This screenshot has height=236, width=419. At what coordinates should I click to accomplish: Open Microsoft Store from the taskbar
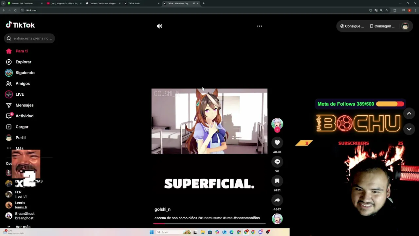pyautogui.click(x=210, y=232)
